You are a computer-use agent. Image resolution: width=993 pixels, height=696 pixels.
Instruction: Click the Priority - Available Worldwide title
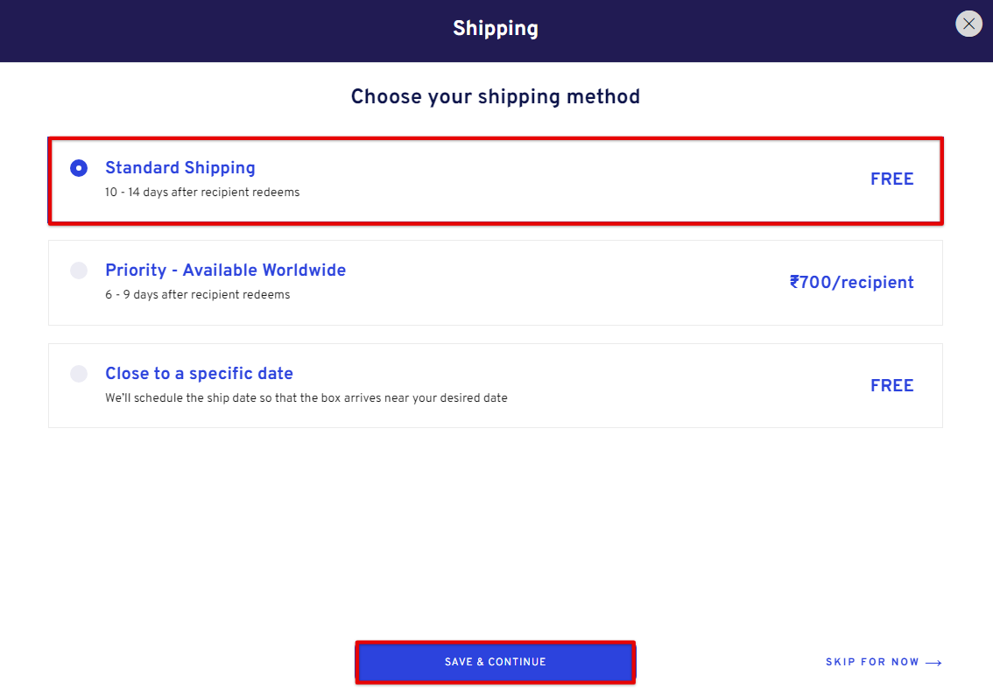(x=225, y=271)
